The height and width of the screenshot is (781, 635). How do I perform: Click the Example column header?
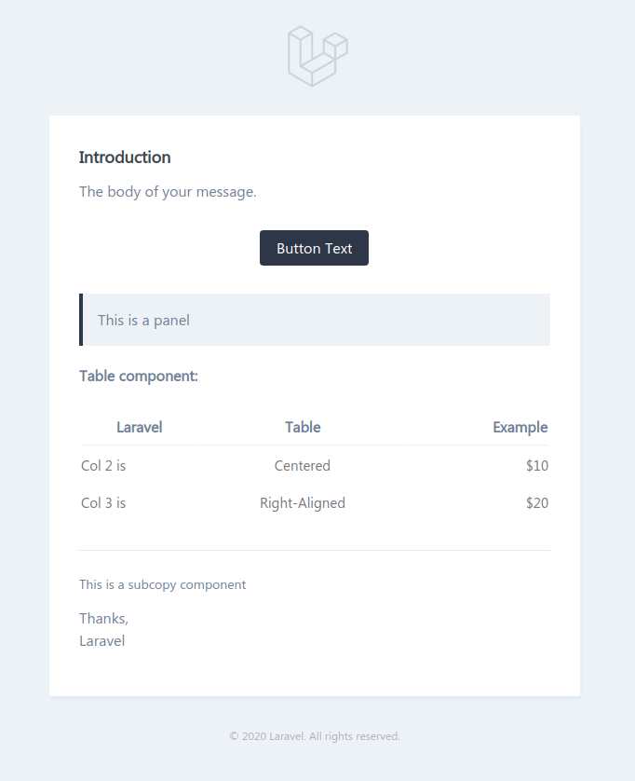[x=520, y=427]
